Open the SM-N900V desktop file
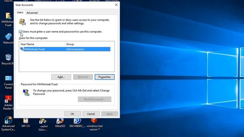Viewport: 244px width, 137px height. coord(77,123)
